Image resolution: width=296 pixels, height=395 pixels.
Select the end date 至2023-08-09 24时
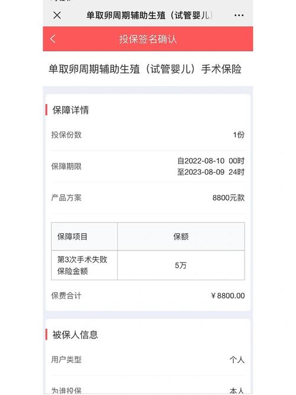tap(211, 172)
